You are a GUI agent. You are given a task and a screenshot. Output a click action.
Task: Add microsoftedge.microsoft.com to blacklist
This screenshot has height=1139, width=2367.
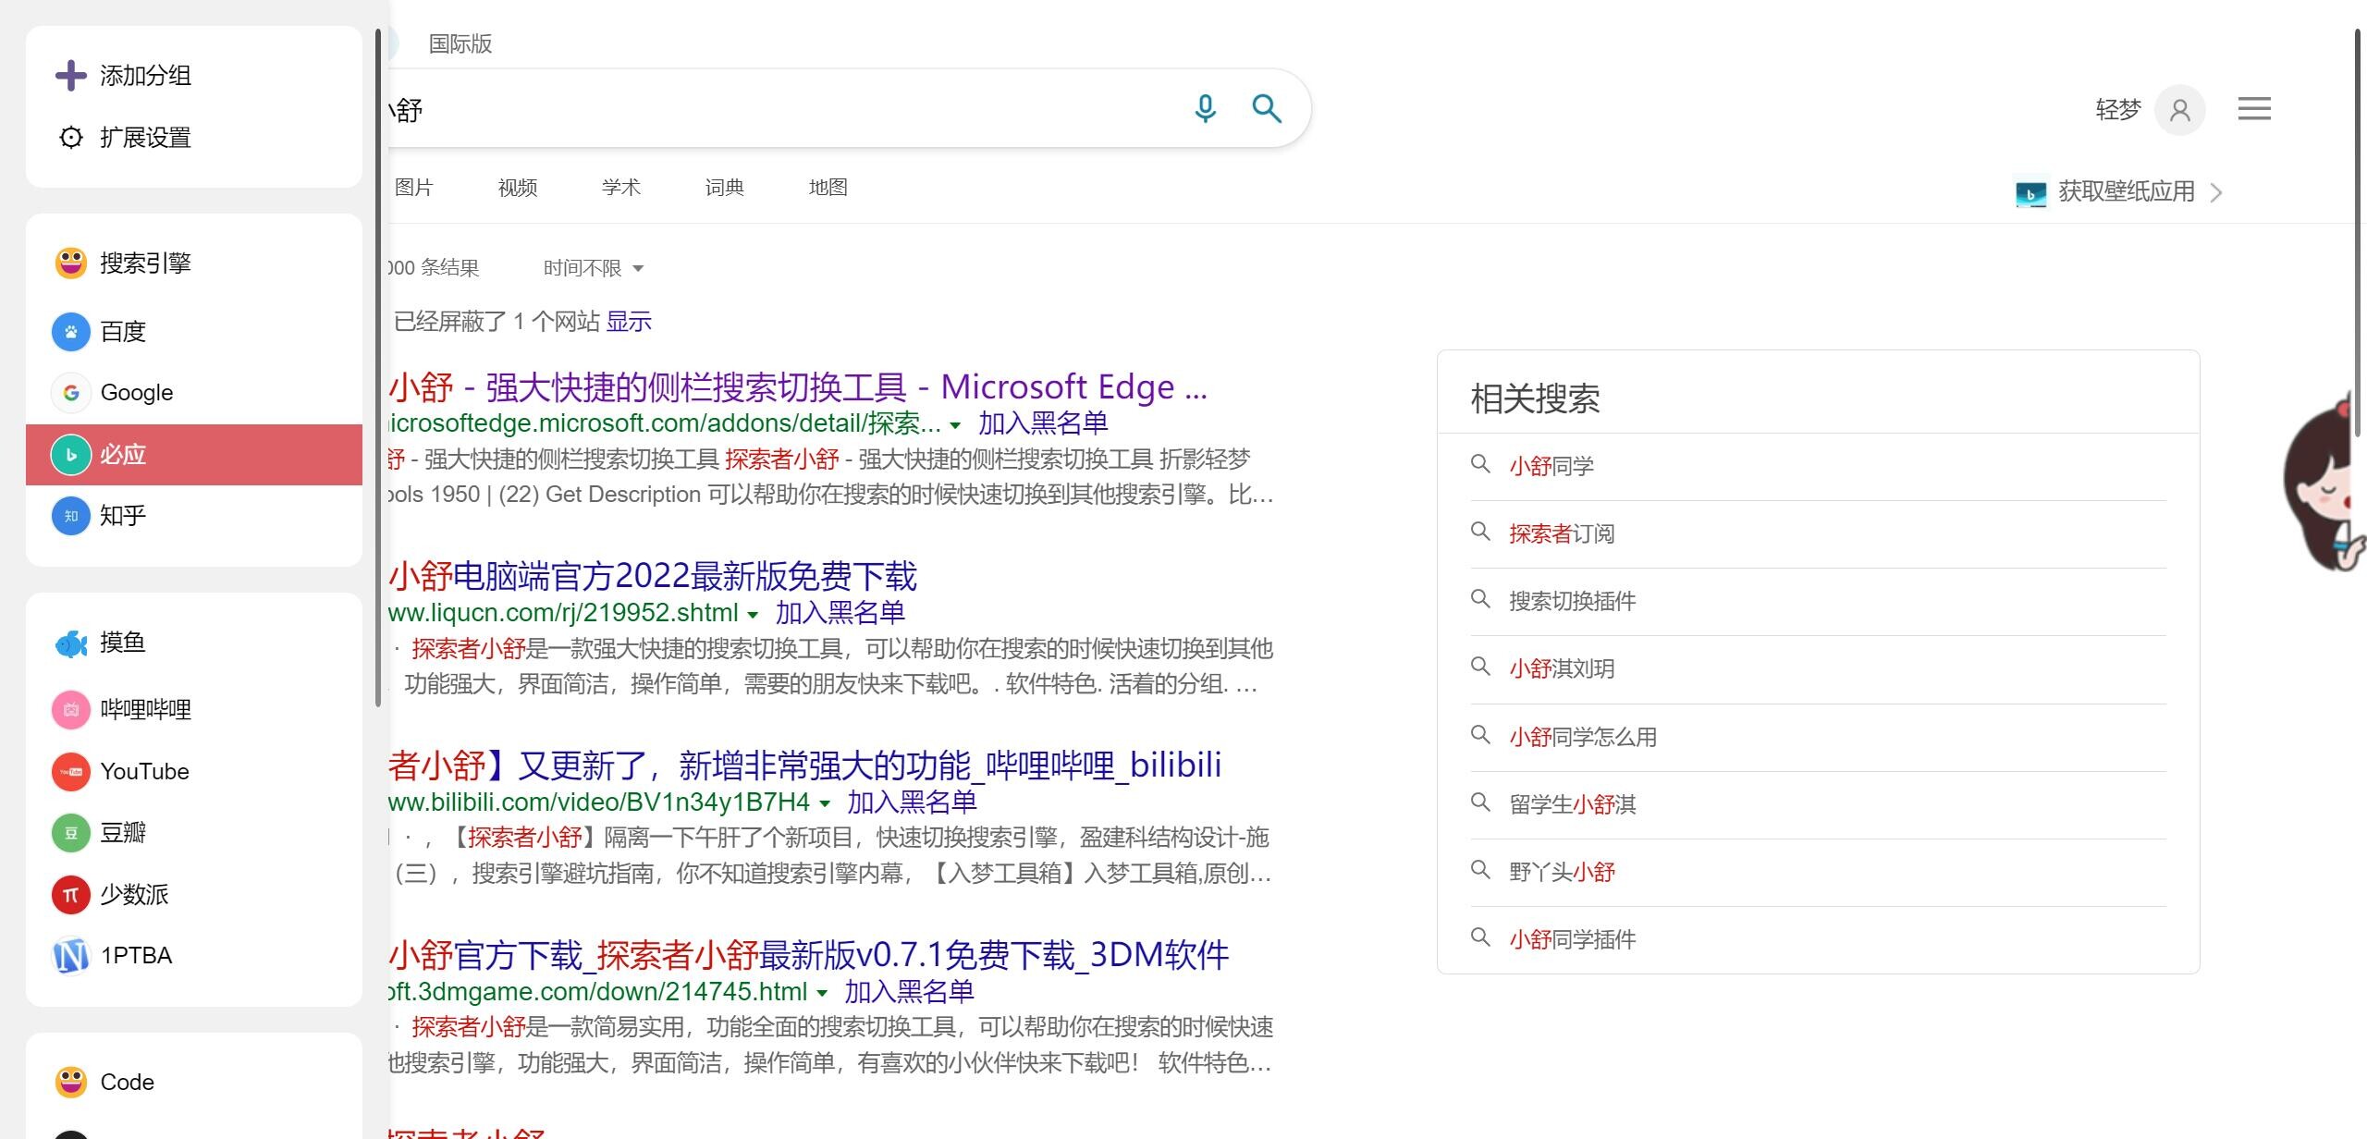(x=1043, y=423)
